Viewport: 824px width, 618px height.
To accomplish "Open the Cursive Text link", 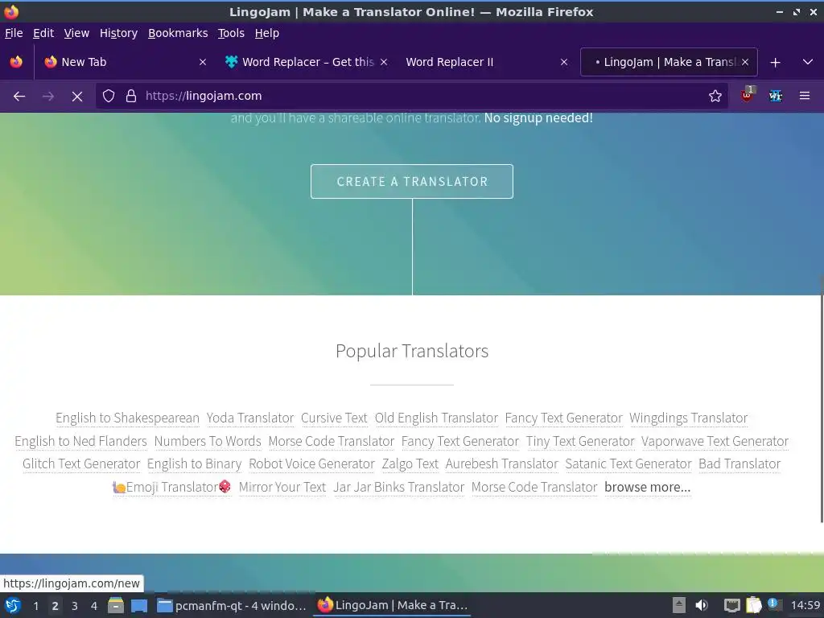I will [334, 418].
